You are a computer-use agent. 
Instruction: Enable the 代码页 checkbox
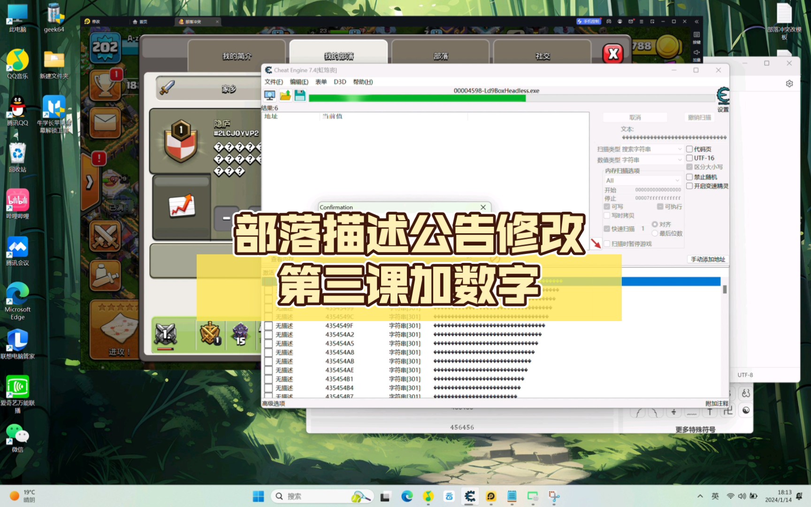[x=689, y=149]
